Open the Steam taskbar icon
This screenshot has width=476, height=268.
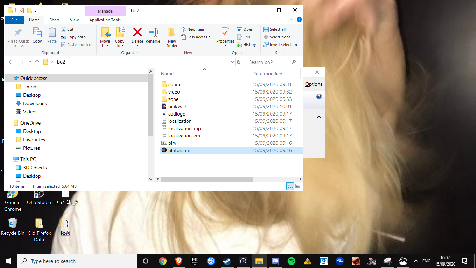227,261
